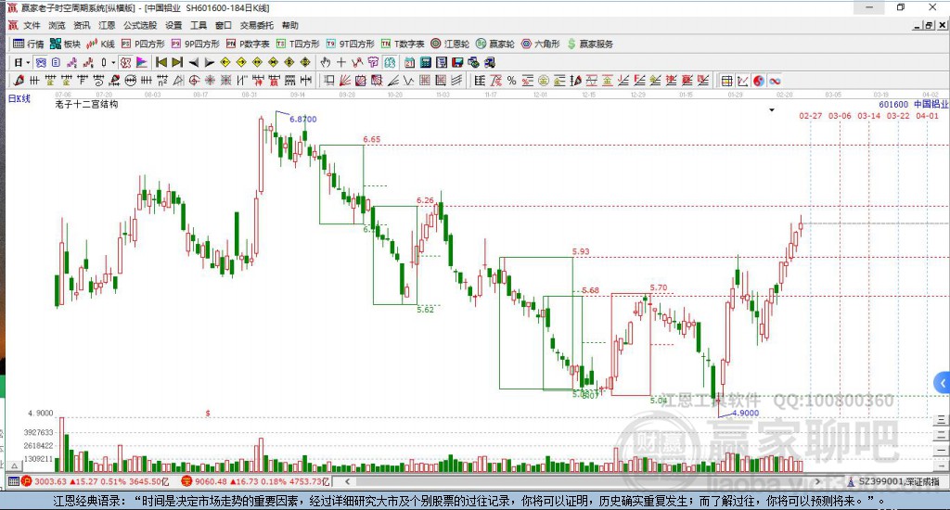Switch to K线 chart view
The image size is (950, 510).
click(100, 44)
